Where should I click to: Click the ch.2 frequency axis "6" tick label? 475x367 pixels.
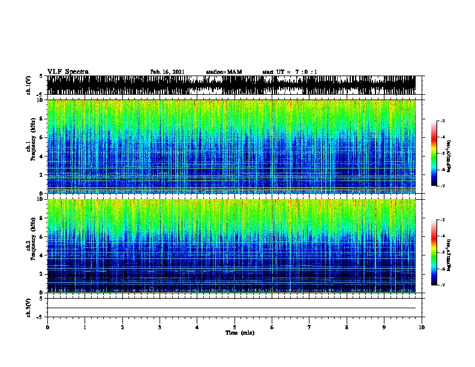coord(41,237)
